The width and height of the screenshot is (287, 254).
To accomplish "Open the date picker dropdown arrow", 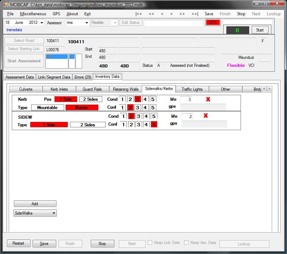I will click(42, 23).
